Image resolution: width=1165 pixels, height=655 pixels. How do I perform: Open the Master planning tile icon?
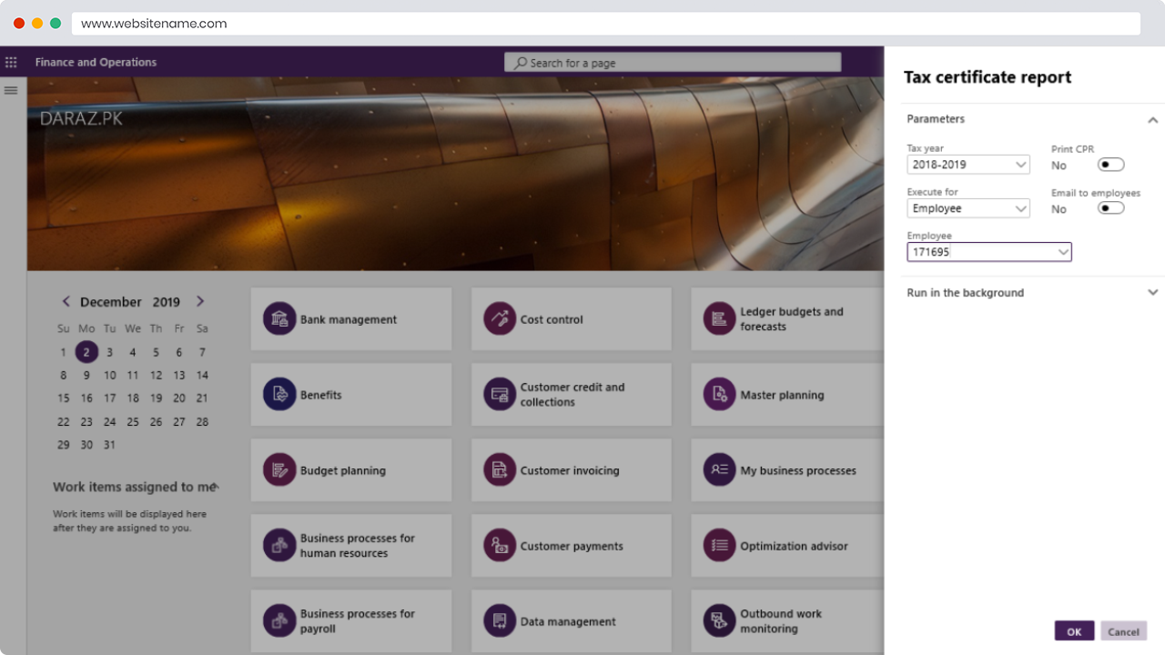(x=720, y=395)
